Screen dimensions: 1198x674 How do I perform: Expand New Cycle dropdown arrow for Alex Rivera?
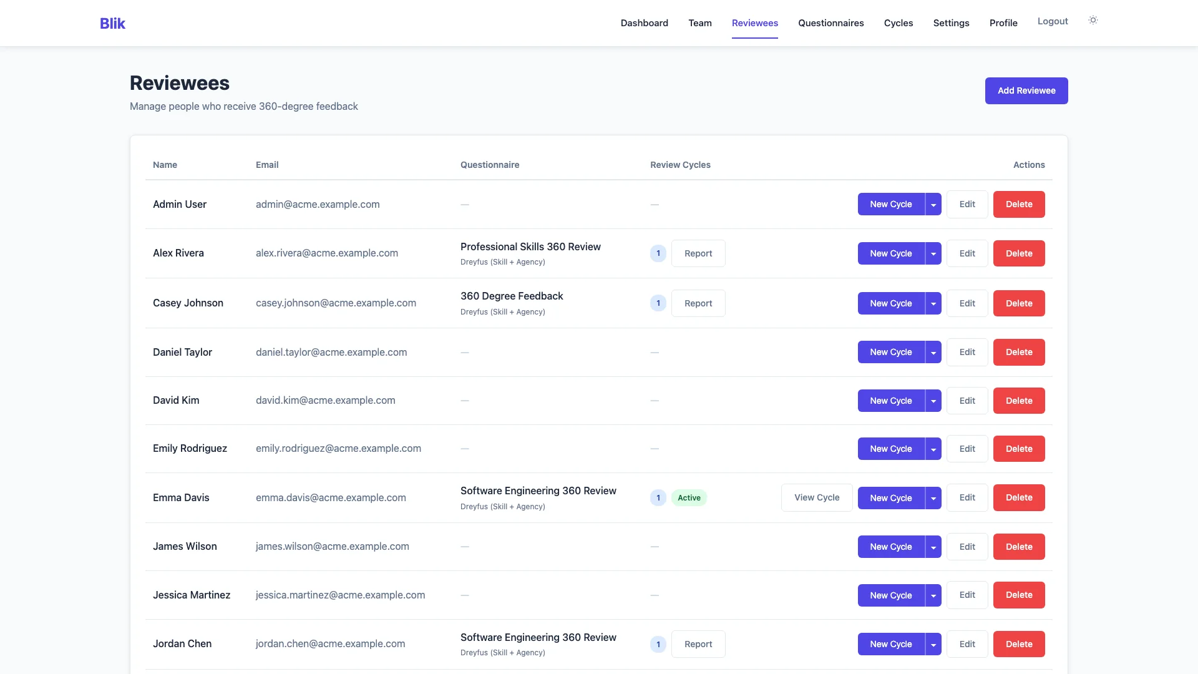933,253
